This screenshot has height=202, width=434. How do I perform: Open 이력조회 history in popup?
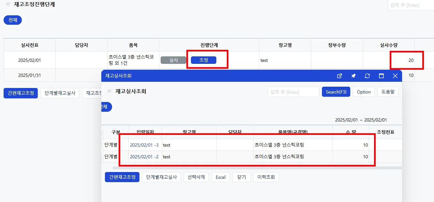(x=266, y=177)
